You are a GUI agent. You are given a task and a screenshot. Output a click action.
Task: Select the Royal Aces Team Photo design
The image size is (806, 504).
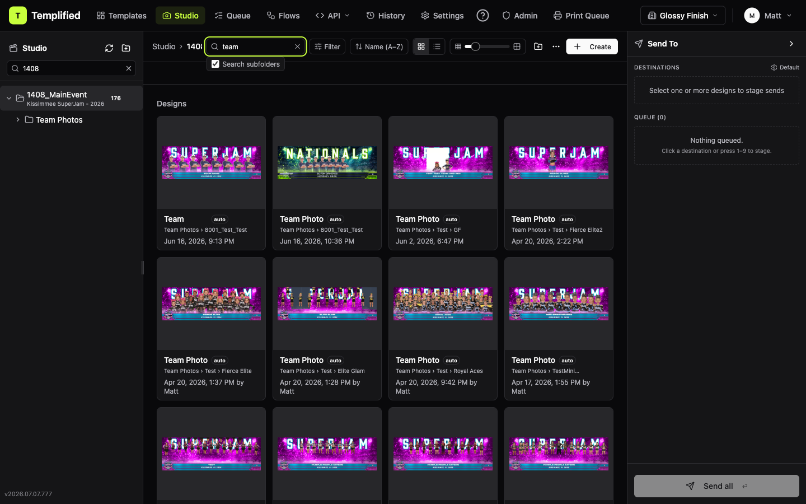443,329
